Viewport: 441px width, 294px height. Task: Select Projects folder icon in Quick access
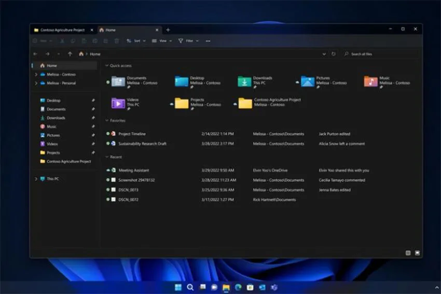click(x=182, y=103)
